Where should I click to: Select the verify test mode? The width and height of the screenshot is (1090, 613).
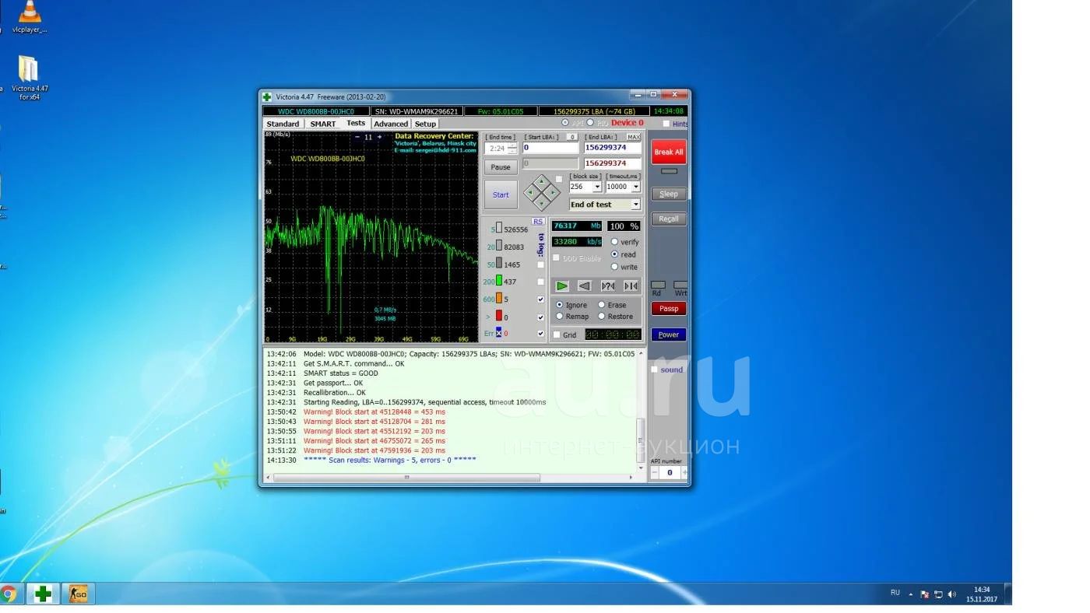(614, 242)
